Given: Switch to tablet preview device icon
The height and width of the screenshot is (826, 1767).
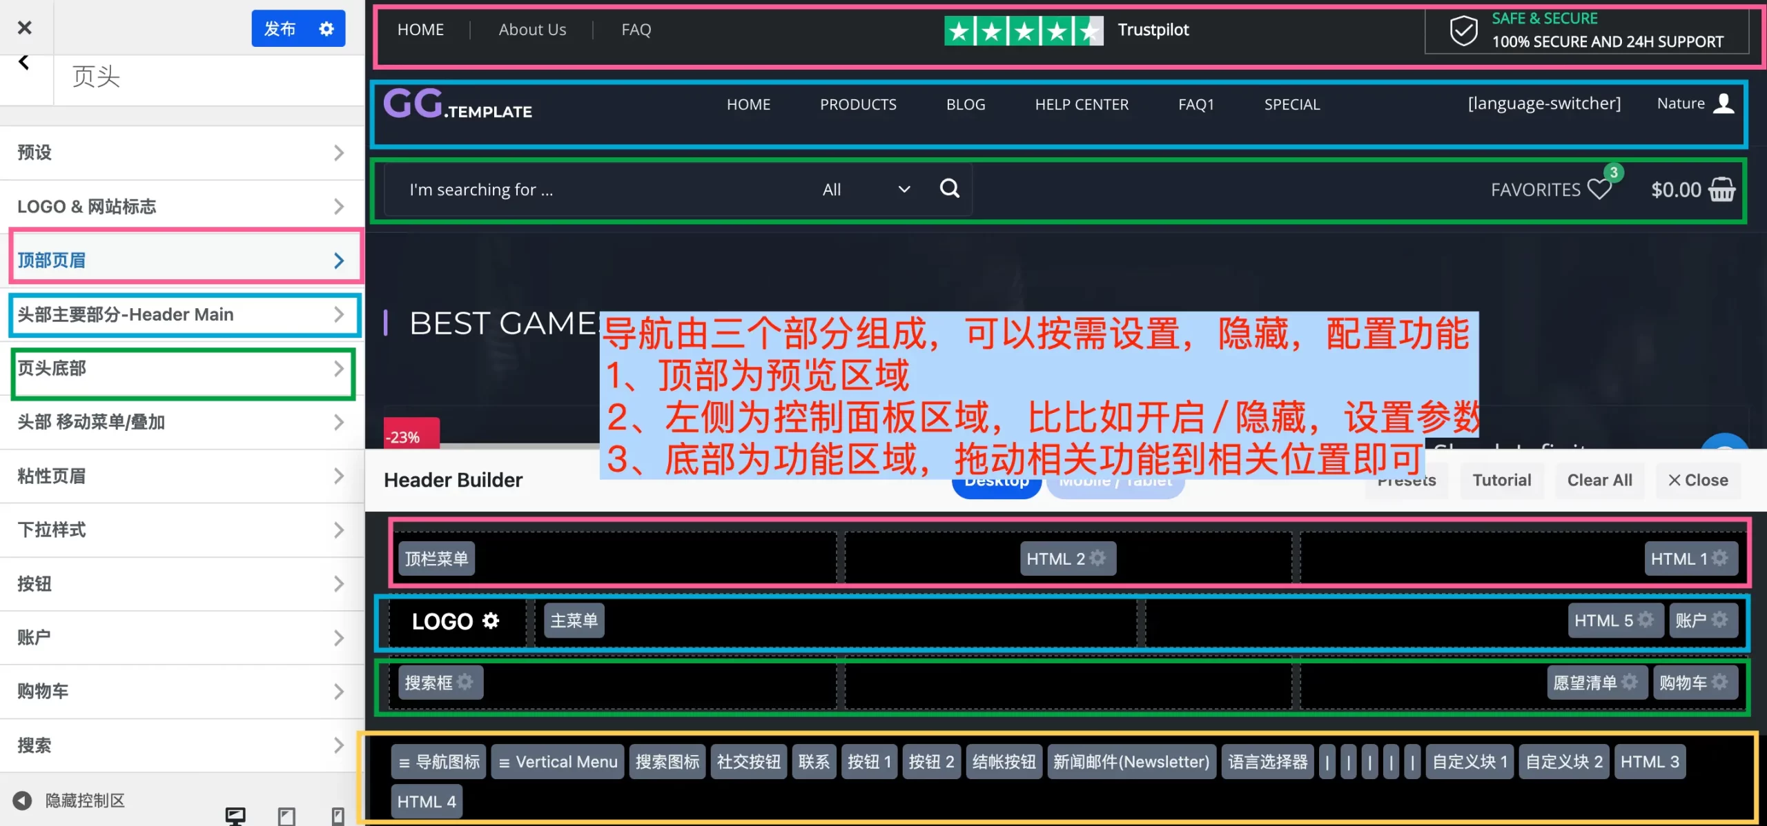Looking at the screenshot, I should pyautogui.click(x=286, y=816).
